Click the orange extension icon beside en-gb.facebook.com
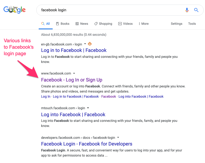This screenshot has height=163, width=205. pos(90,44)
